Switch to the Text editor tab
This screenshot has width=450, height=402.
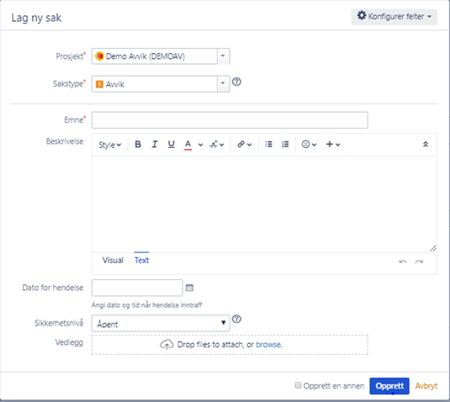(x=141, y=260)
